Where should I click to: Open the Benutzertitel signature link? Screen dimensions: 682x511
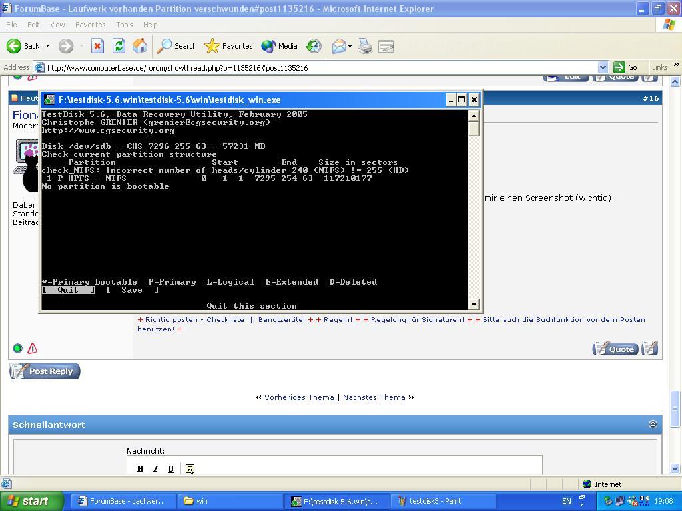pos(282,320)
